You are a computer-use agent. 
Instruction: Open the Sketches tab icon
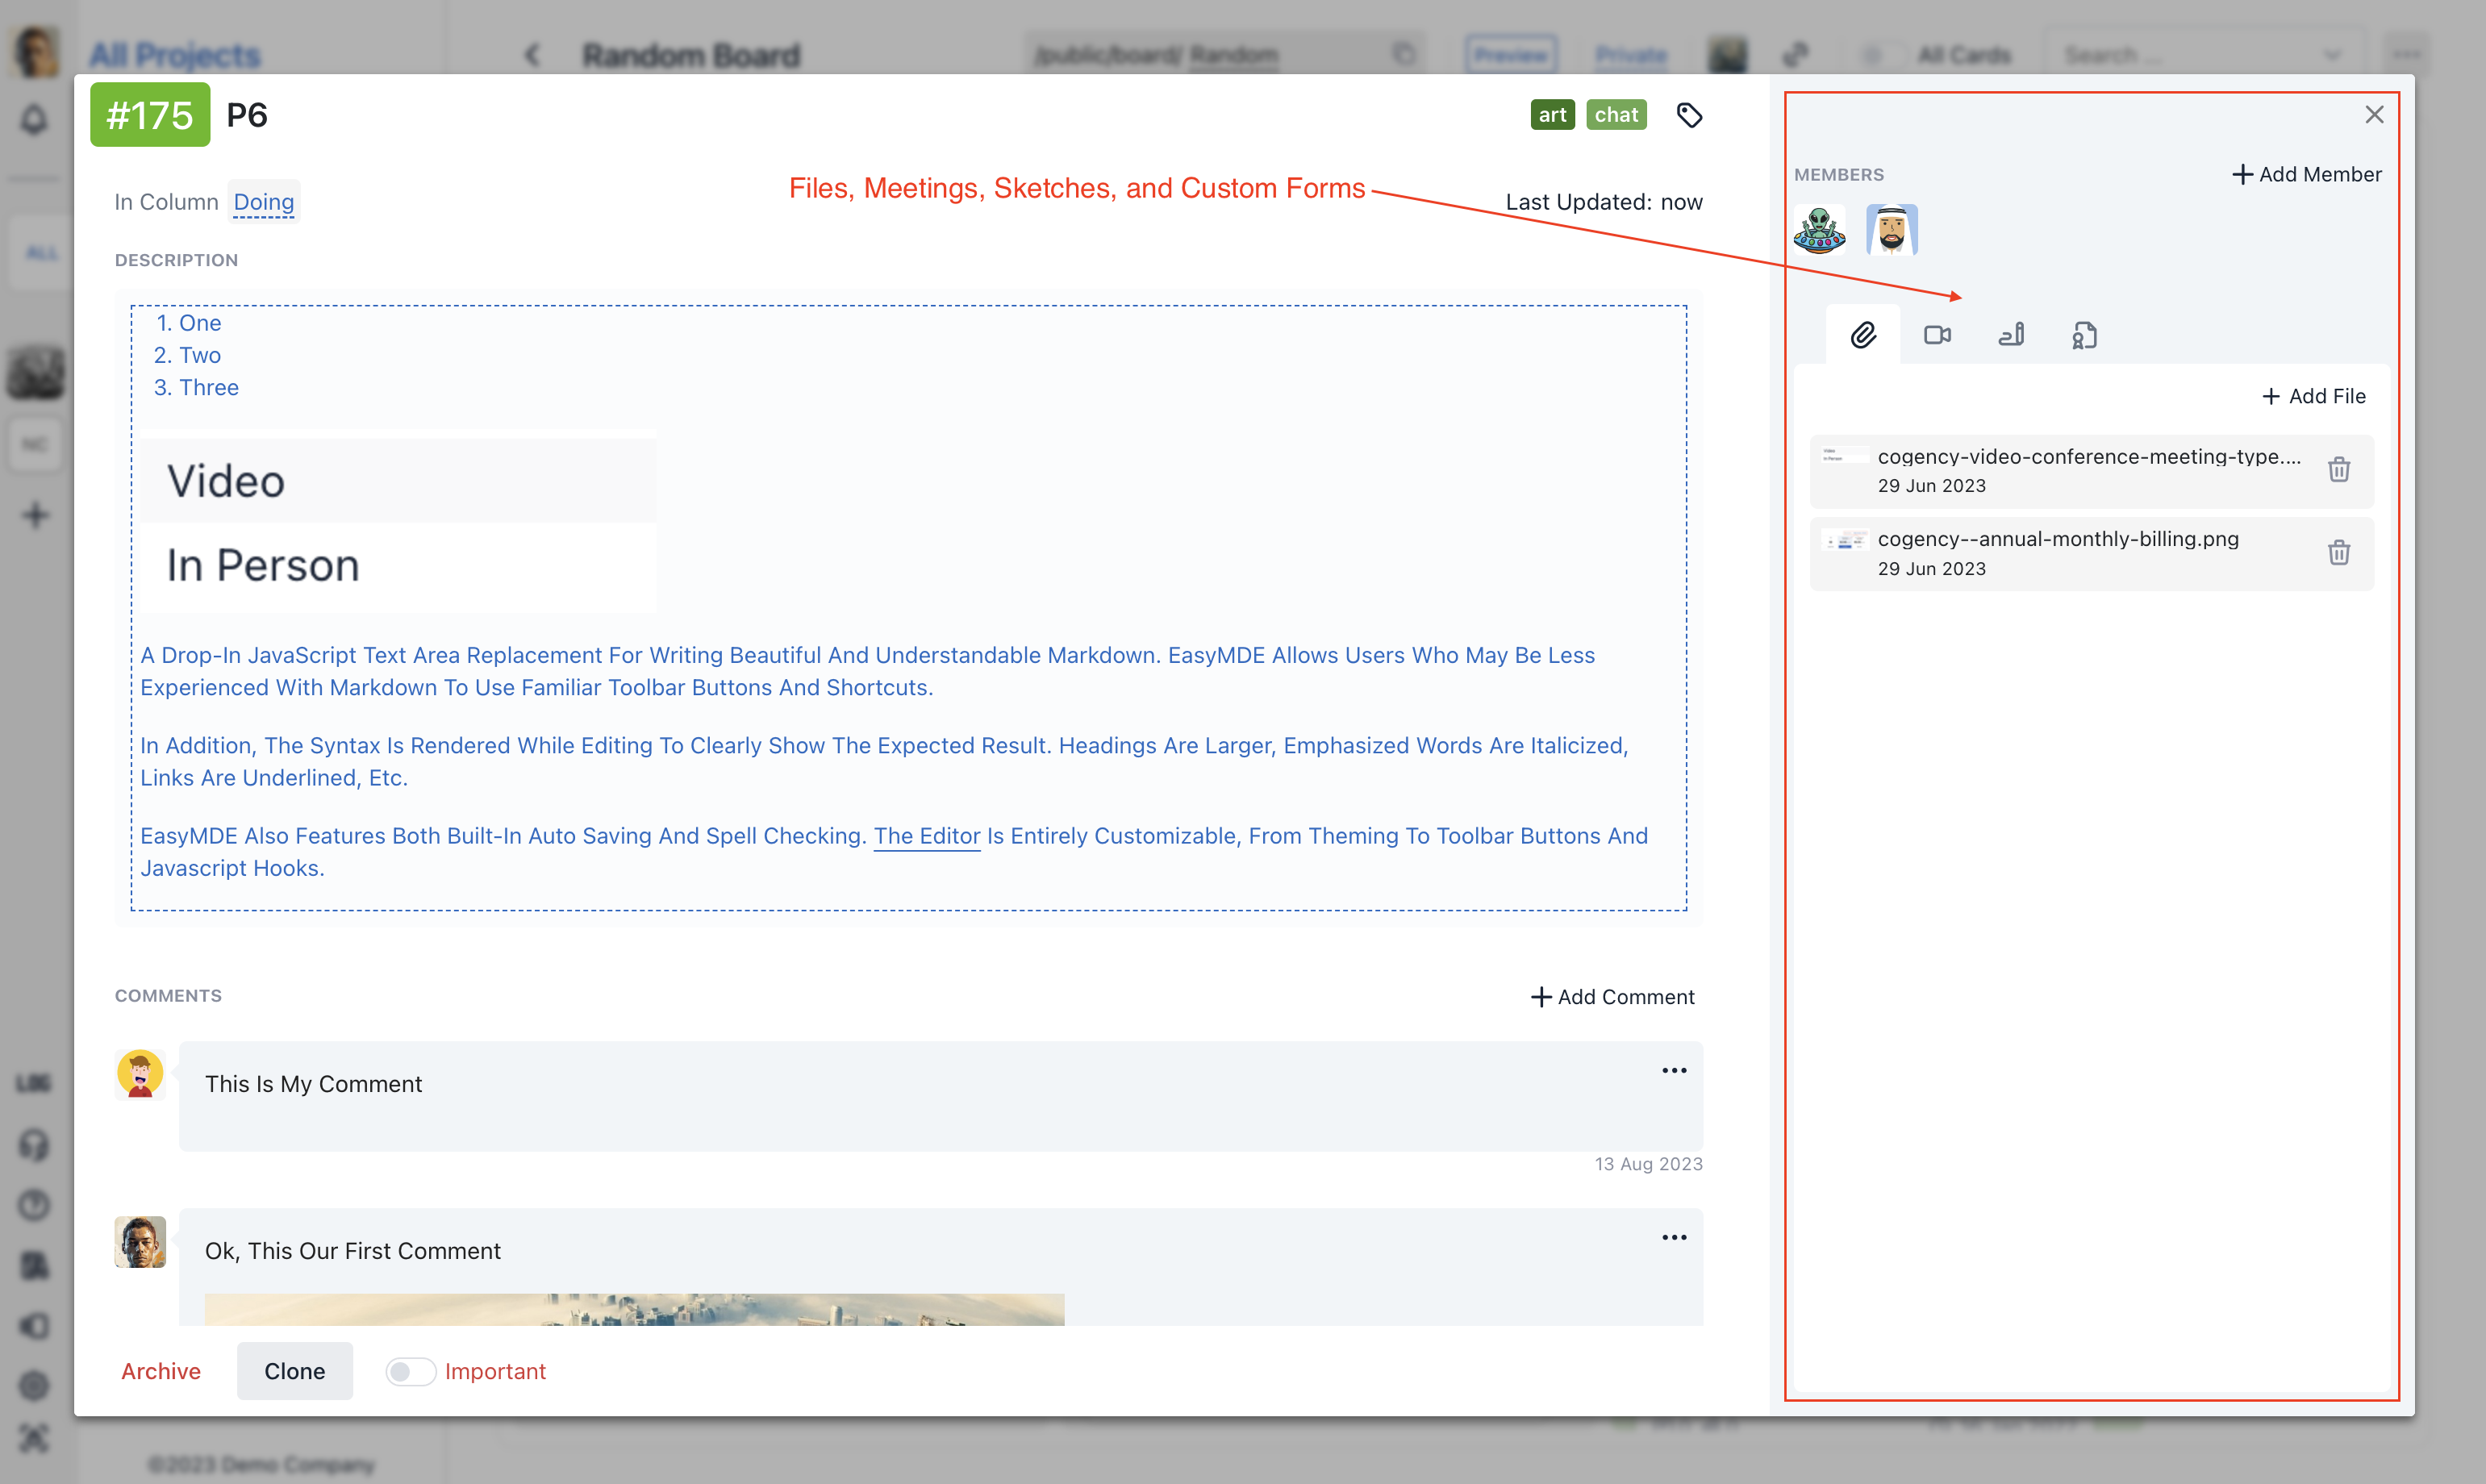pyautogui.click(x=2011, y=335)
